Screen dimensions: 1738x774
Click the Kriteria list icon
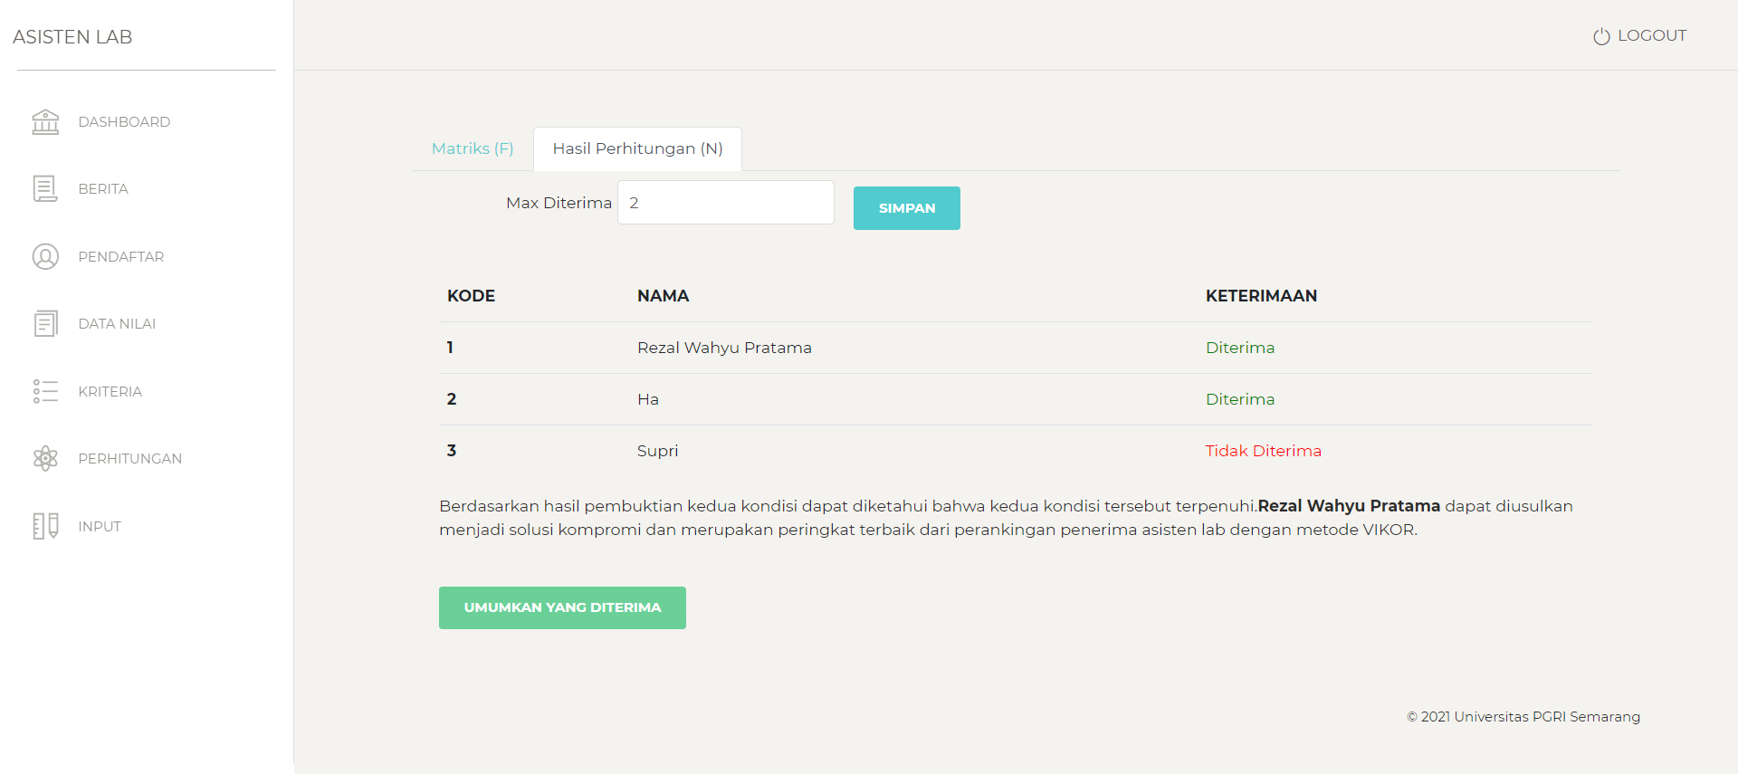pyautogui.click(x=45, y=391)
